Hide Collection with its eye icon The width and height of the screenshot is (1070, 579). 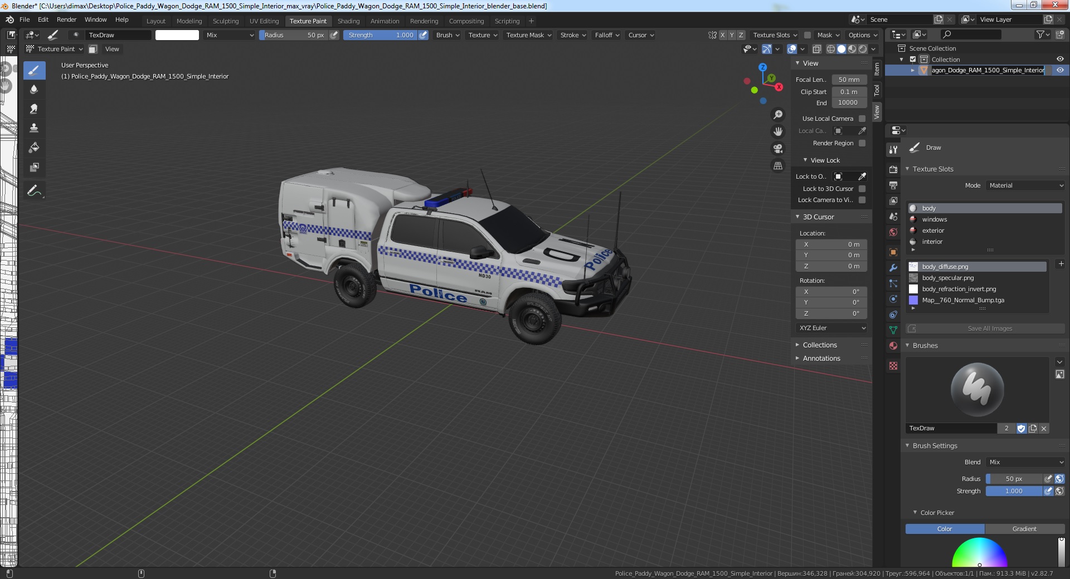(1060, 59)
